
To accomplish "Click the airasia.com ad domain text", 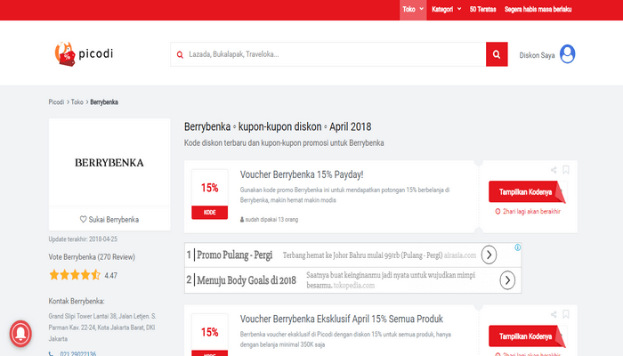I will click(460, 255).
